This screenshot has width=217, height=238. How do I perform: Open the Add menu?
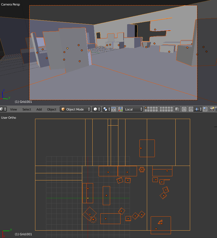click(39, 109)
